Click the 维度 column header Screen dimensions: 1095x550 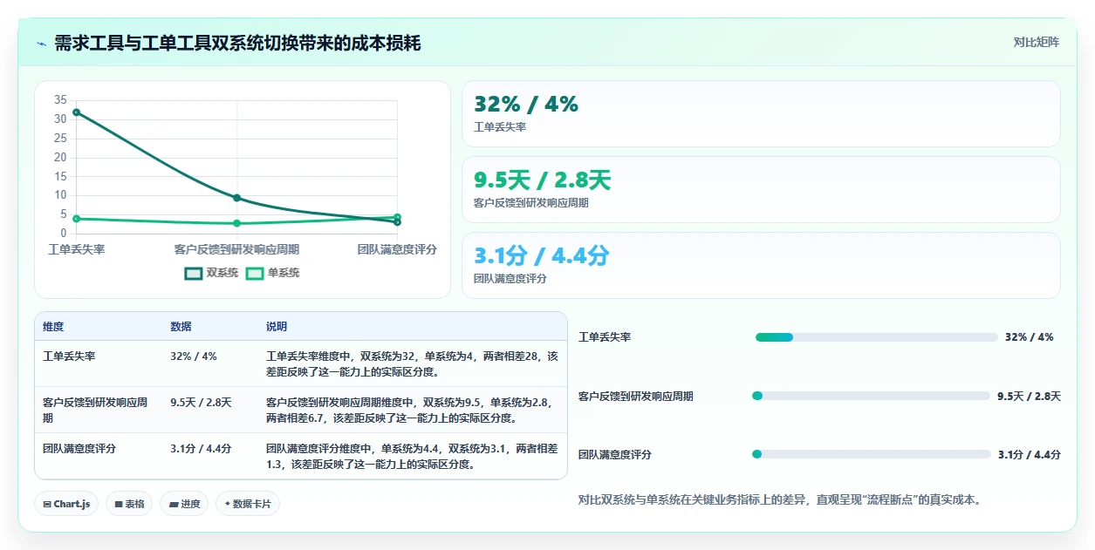[53, 327]
